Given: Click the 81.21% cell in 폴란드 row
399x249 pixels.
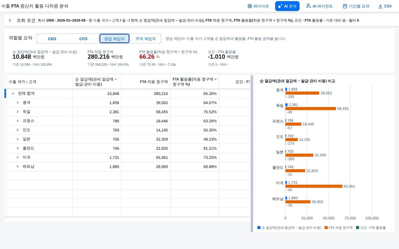Looking at the screenshot, I should click(195, 148).
